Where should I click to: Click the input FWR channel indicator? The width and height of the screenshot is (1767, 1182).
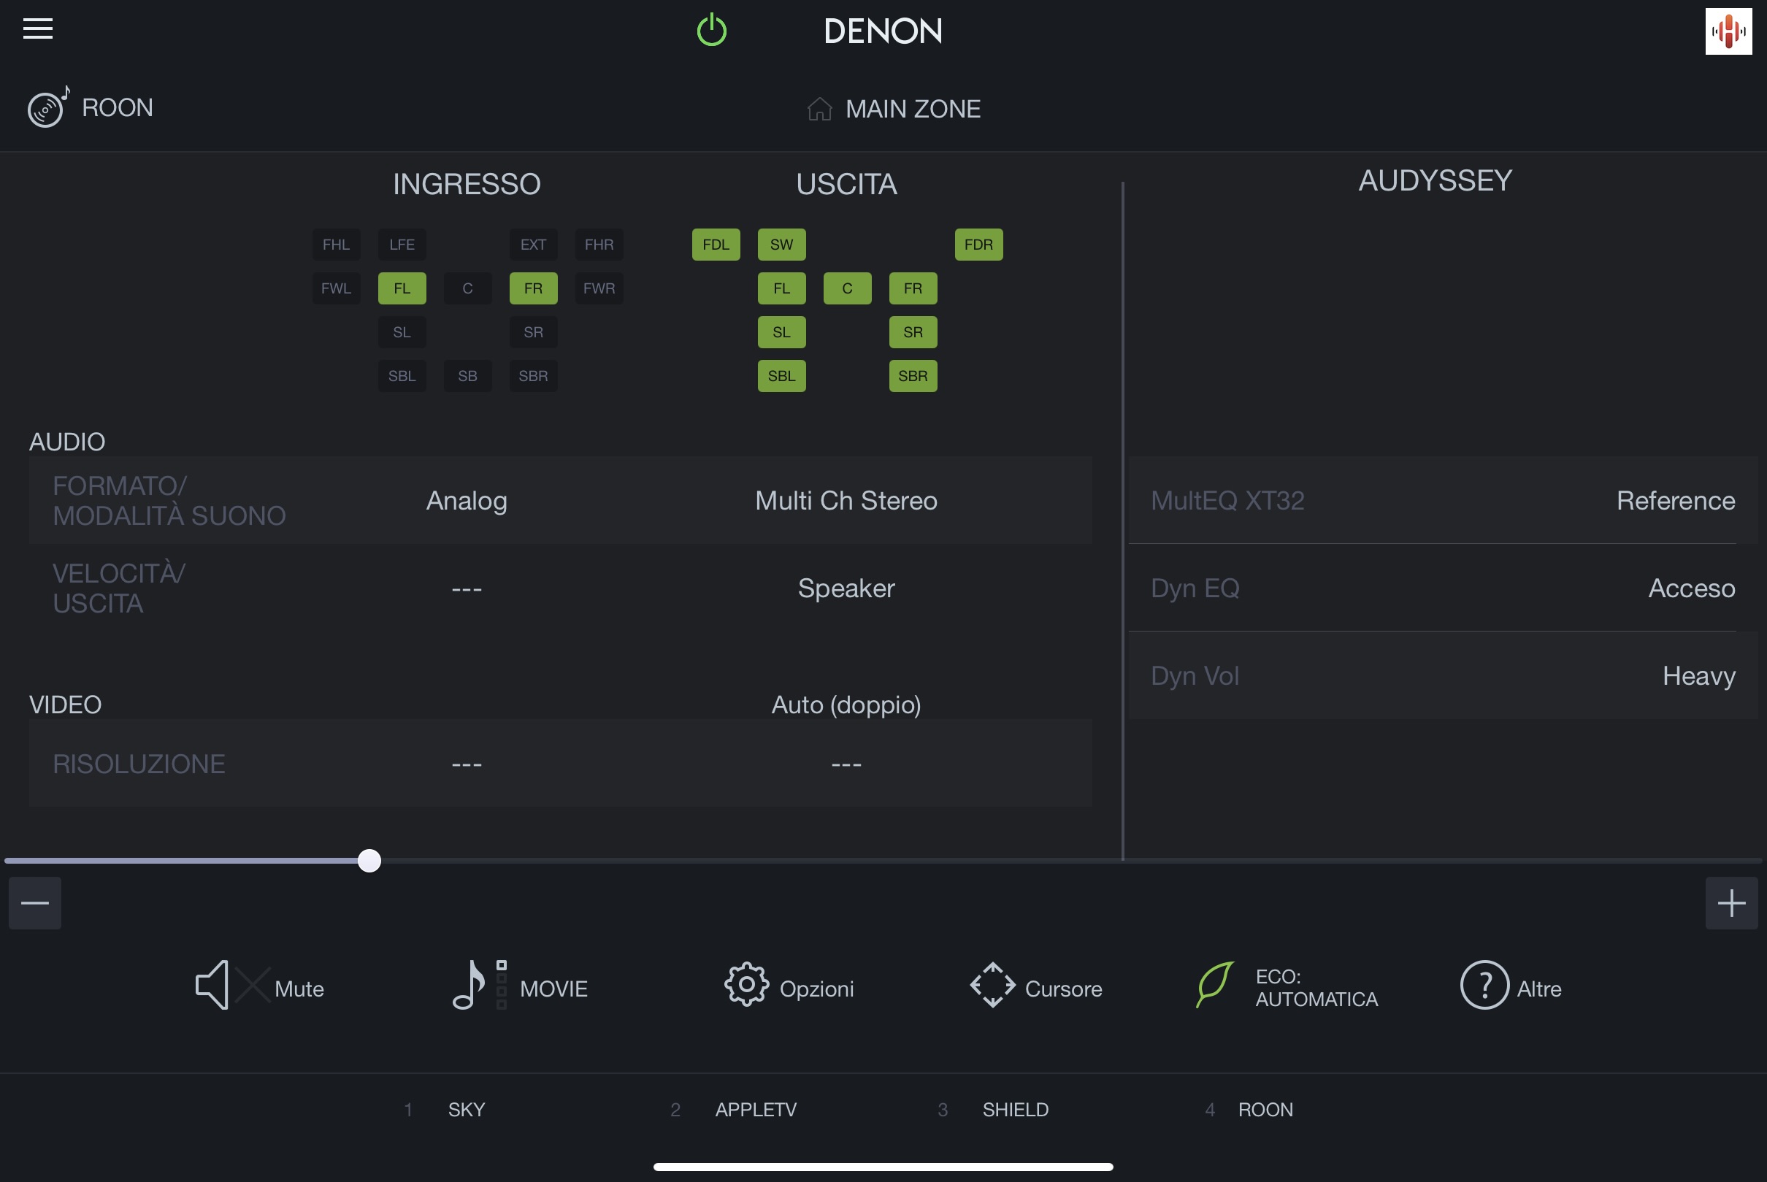point(599,288)
